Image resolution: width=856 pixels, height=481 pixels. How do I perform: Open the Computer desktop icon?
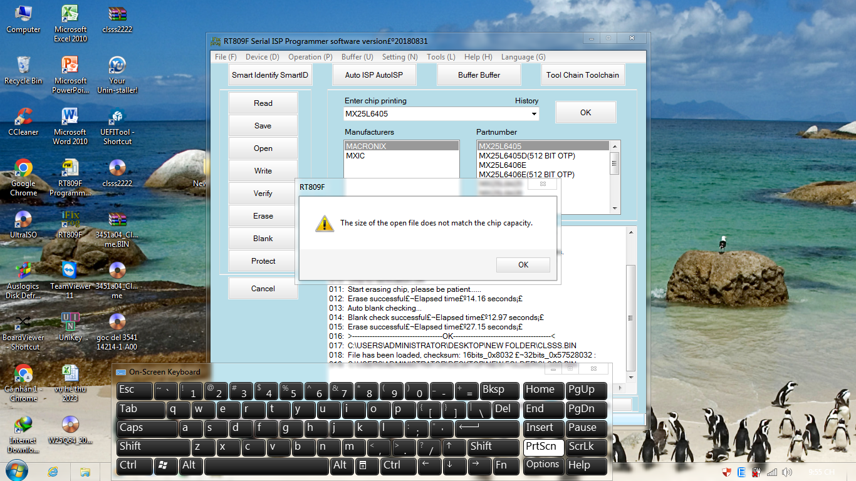point(23,19)
